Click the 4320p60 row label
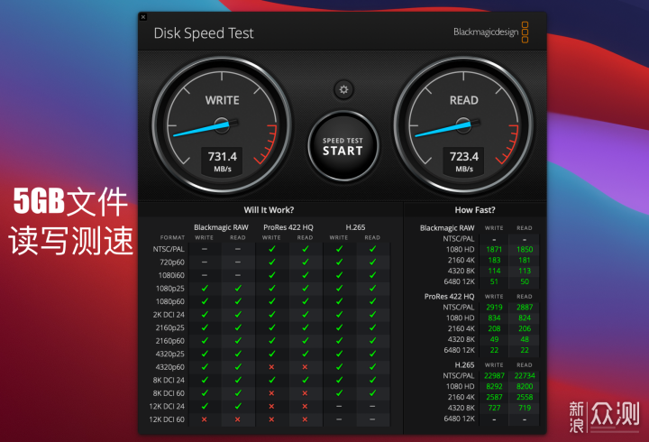 point(170,367)
